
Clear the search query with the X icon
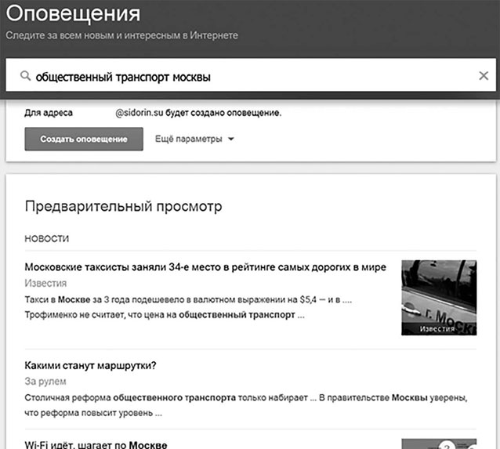tap(483, 77)
